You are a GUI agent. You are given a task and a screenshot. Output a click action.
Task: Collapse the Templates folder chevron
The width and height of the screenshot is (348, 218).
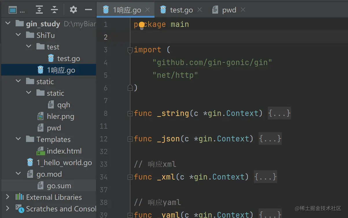pos(18,139)
